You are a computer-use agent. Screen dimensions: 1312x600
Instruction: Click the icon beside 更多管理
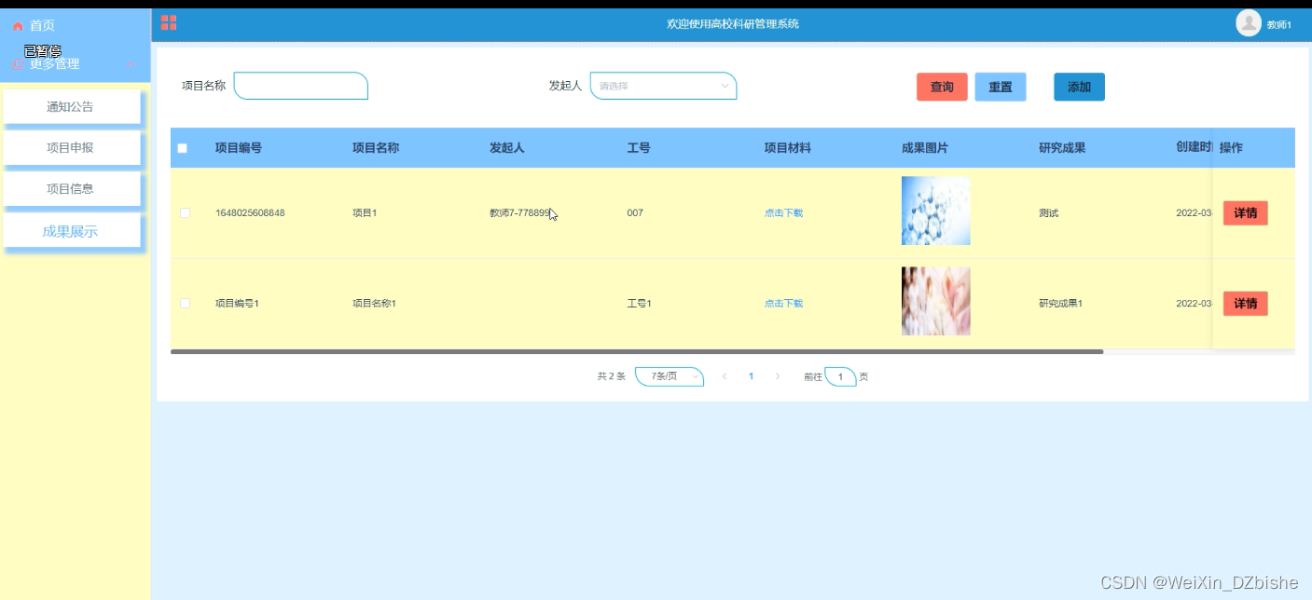(18, 64)
